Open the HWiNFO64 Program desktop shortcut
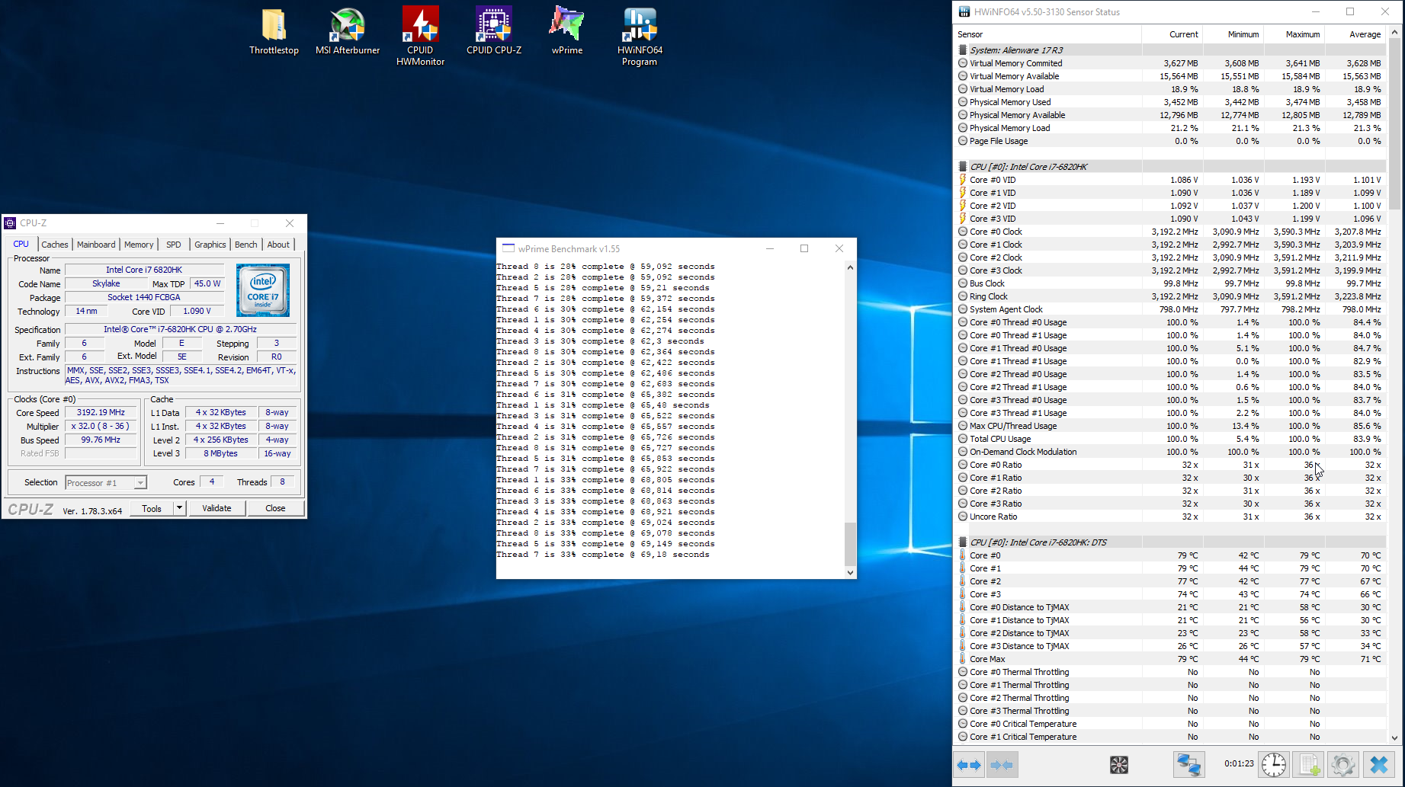Viewport: 1405px width, 787px height. pos(640,37)
